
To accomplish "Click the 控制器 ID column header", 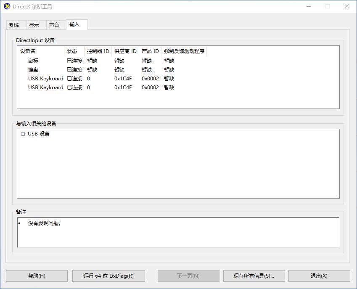I will [x=98, y=51].
